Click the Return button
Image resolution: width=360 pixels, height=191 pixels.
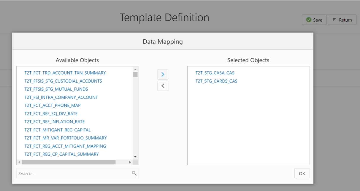(x=342, y=20)
